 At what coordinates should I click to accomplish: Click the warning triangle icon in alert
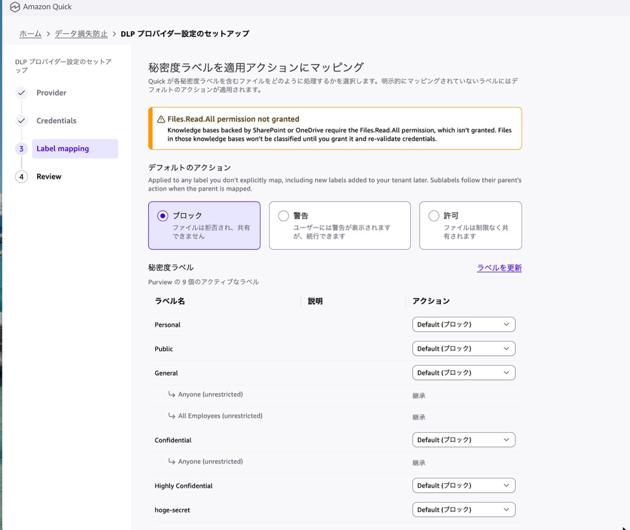pos(161,119)
